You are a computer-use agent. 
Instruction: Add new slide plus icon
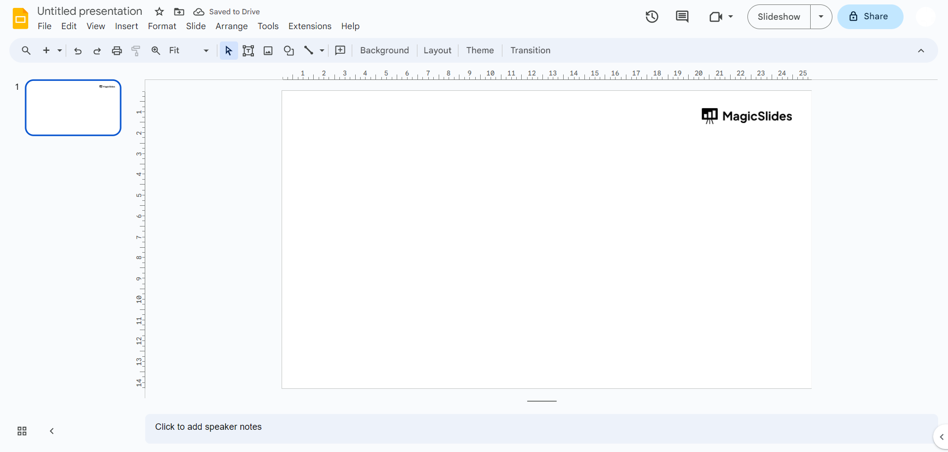46,50
